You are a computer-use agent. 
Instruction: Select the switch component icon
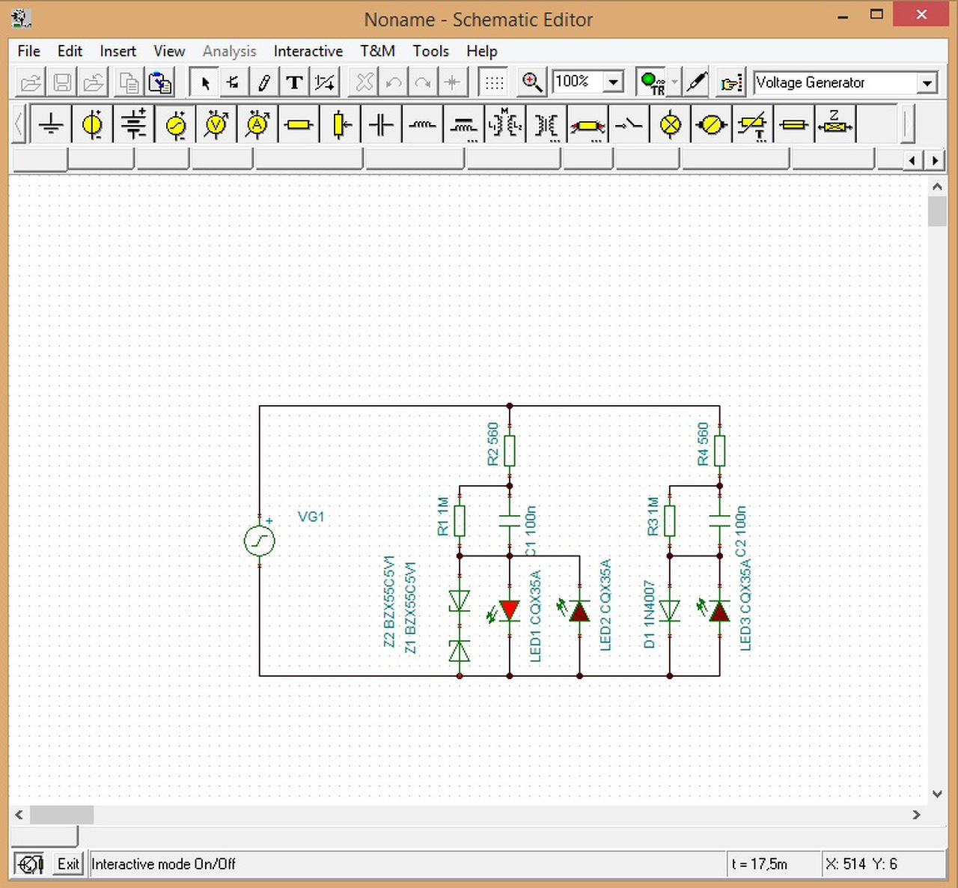(629, 124)
